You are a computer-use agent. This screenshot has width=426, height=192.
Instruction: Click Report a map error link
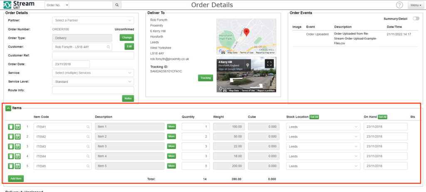coord(265,53)
